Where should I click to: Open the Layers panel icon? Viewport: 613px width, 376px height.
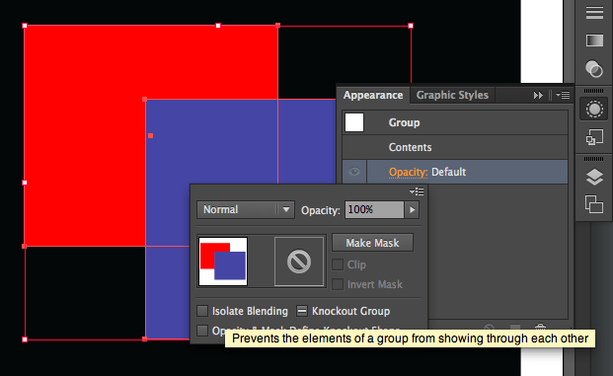594,177
